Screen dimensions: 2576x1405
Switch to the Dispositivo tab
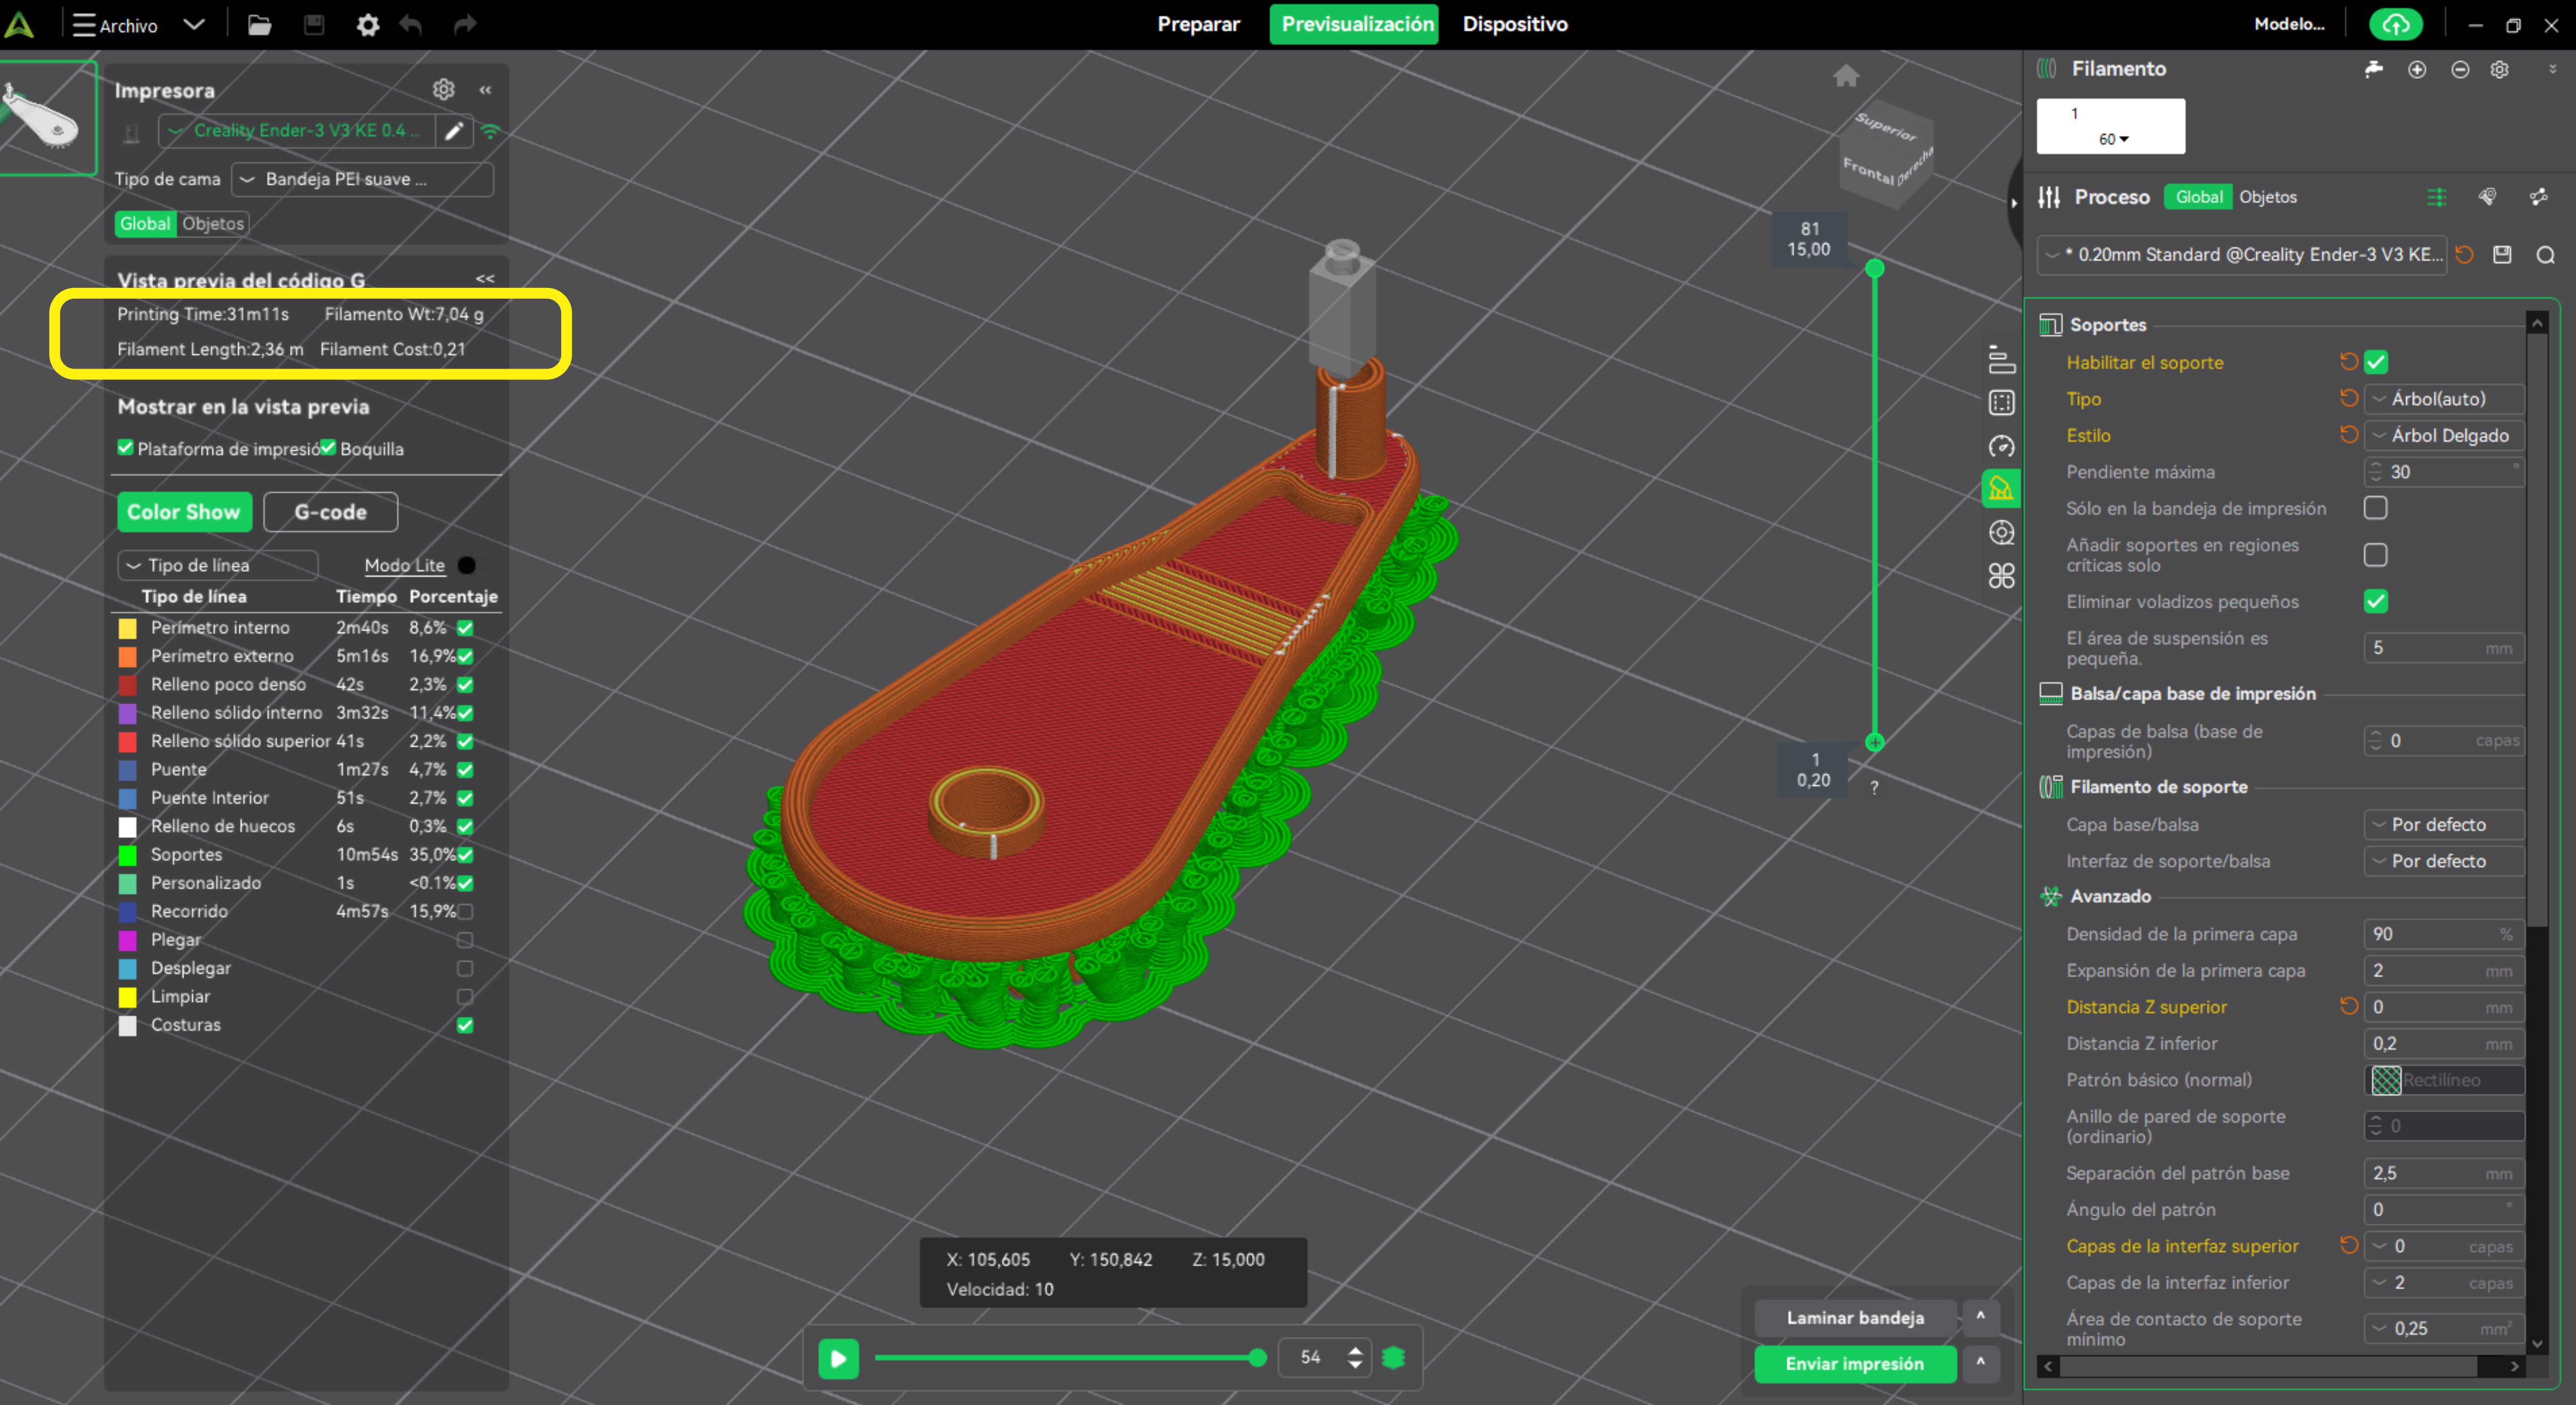(x=1514, y=24)
